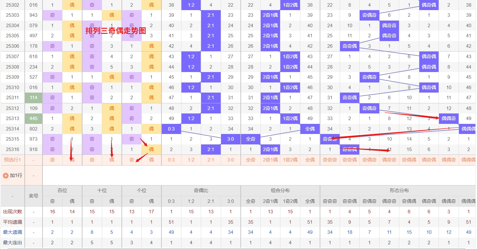This screenshot has width=477, height=249.
Task: Click the 加1行 add row label
Action: coord(16,175)
